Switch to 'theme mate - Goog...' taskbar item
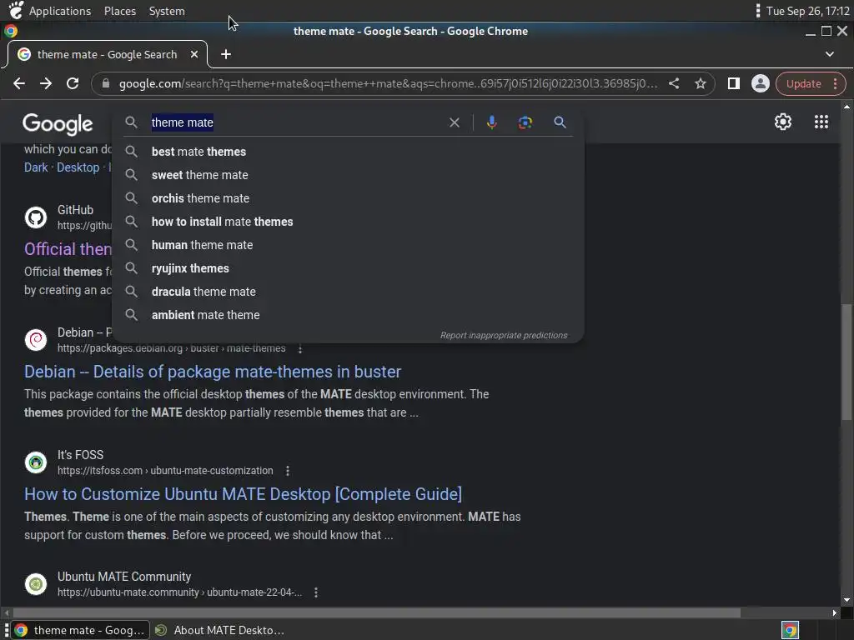854x640 pixels. pos(80,630)
